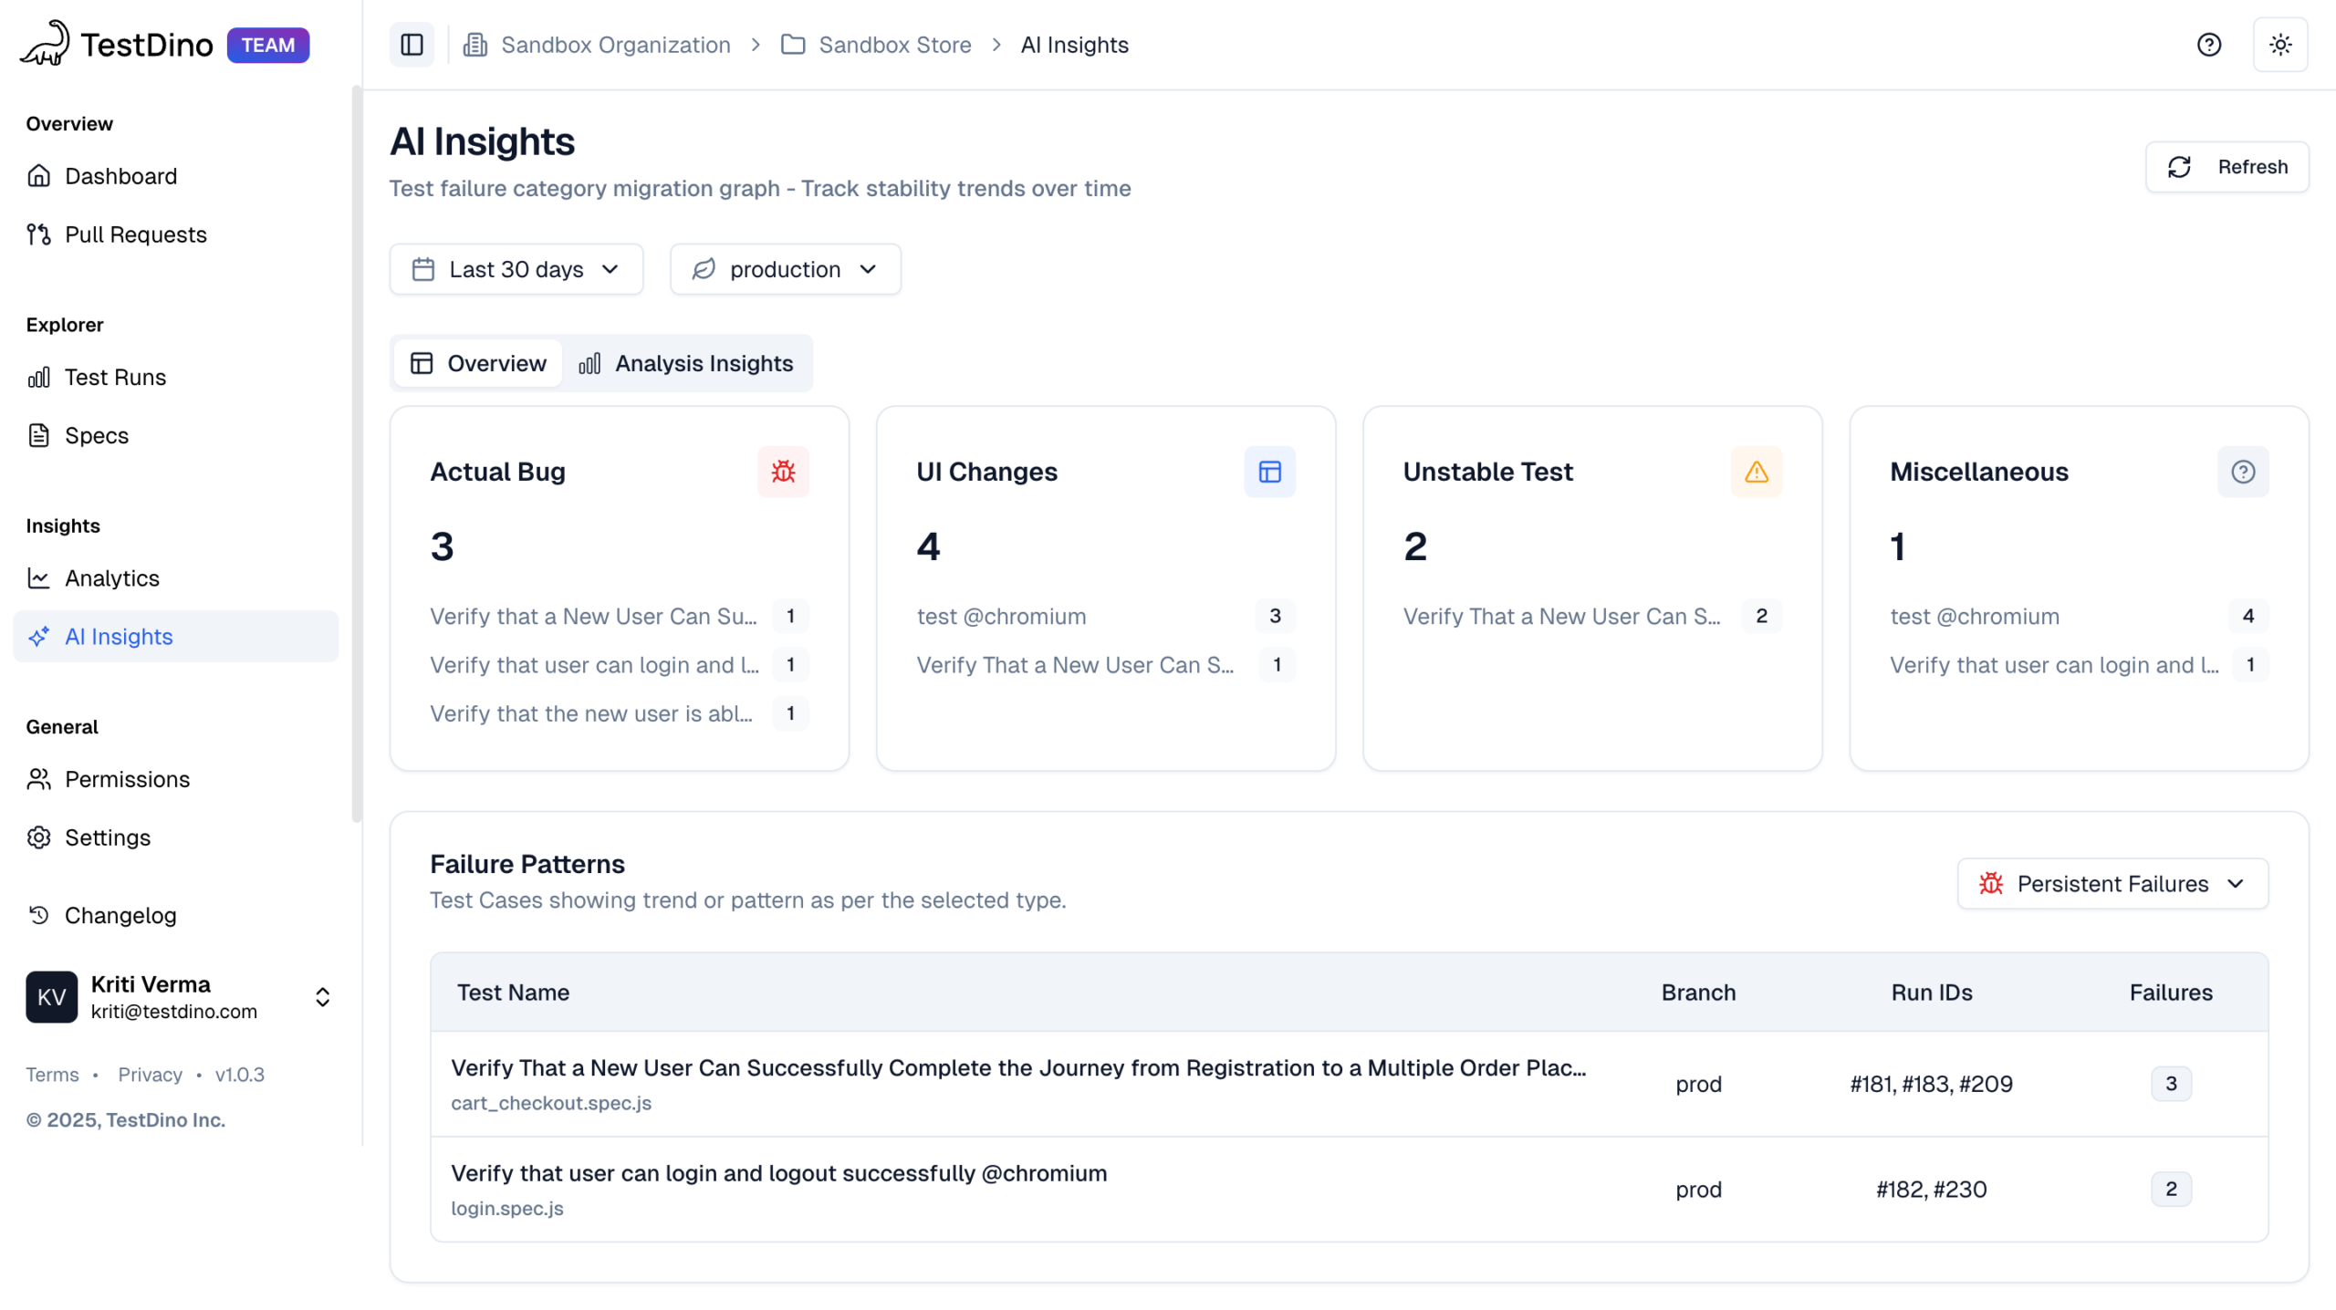Viewport: 2336px width, 1310px height.
Task: Open the cart_checkout.spec.js test row
Action: [x=1017, y=1083]
